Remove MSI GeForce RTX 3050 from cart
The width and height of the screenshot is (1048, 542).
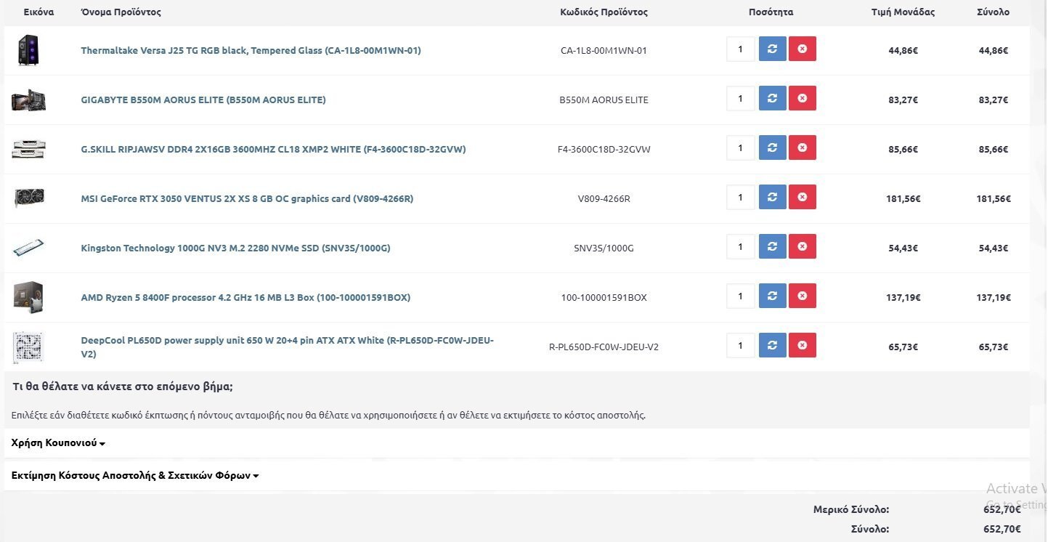tap(803, 197)
